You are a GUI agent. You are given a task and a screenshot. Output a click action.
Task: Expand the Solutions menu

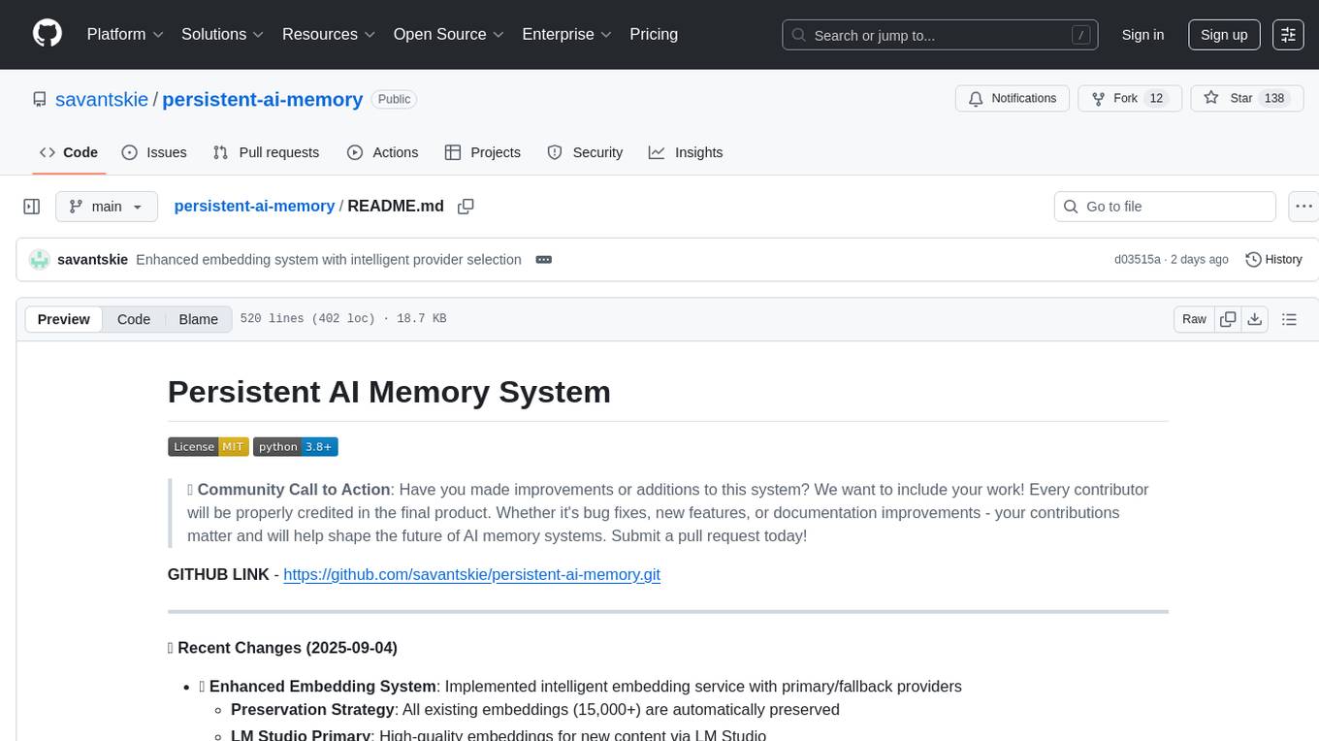click(x=223, y=34)
